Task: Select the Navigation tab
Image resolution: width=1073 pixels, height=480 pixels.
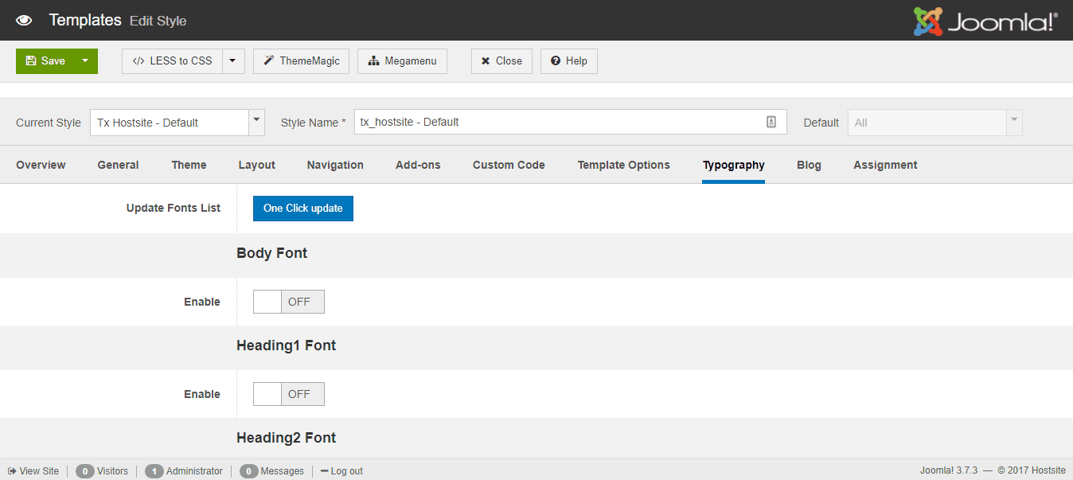Action: point(334,165)
